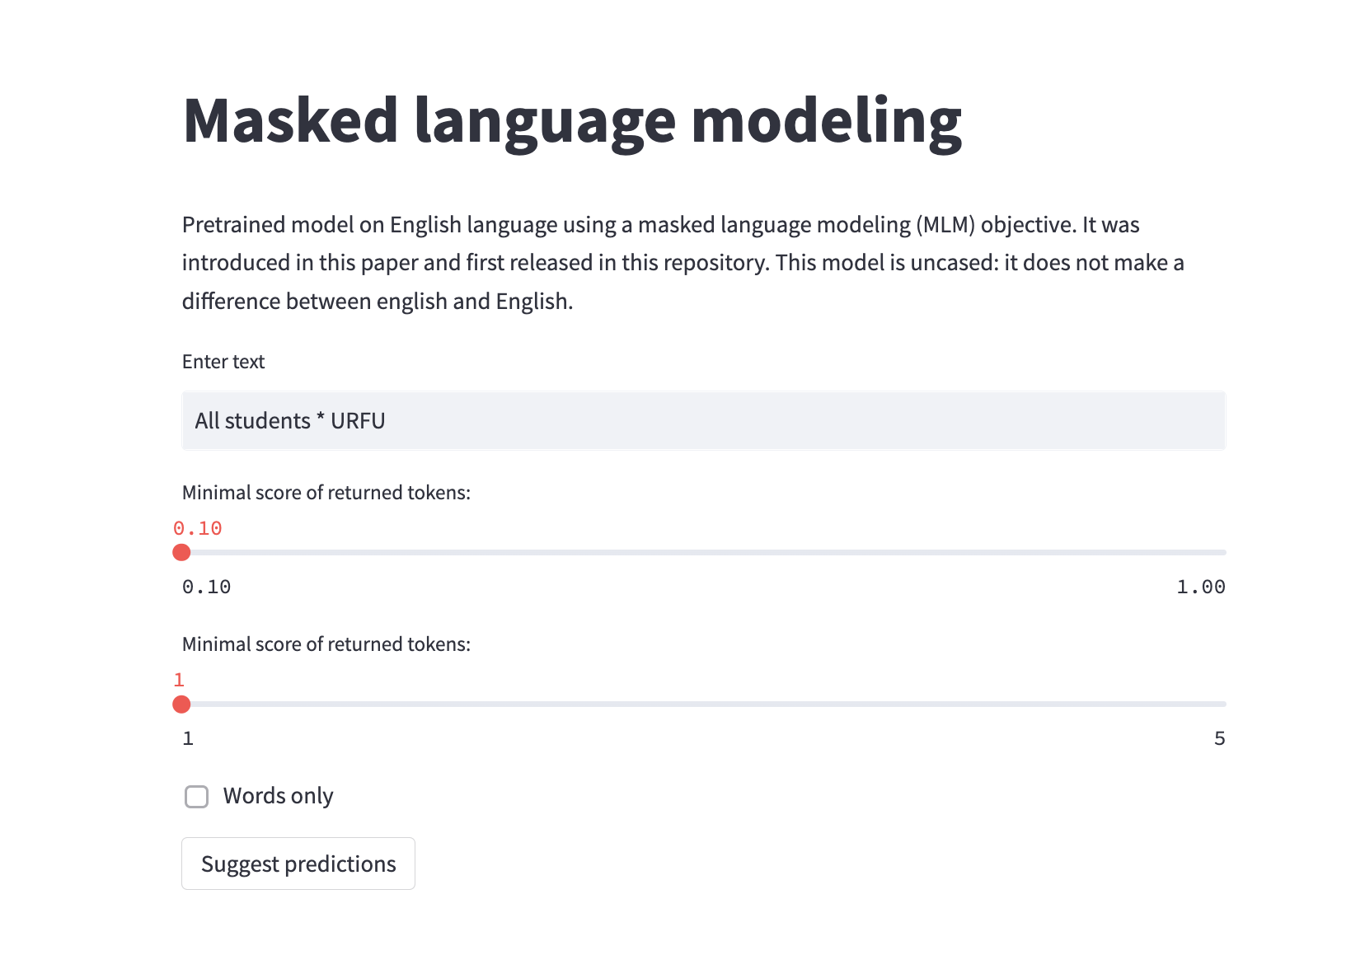This screenshot has width=1365, height=969.
Task: Click the black 1 minimum label under second slider
Action: click(x=188, y=738)
